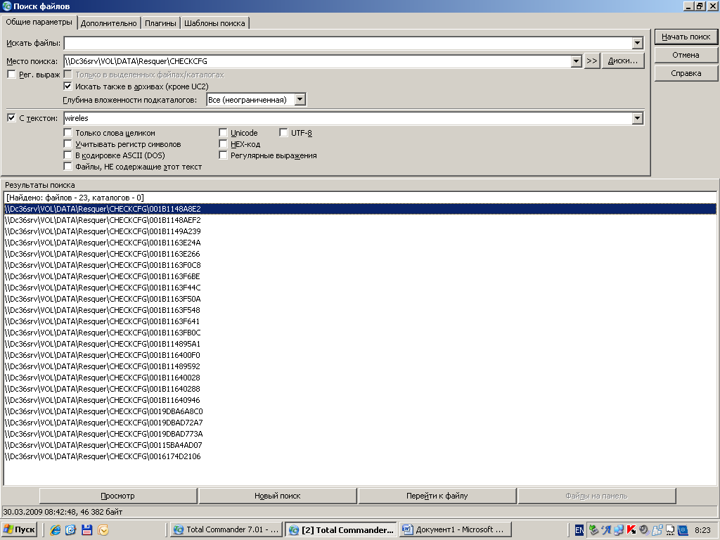720x540 pixels.
Task: Click the '>>' button beside search location
Action: pos(591,61)
